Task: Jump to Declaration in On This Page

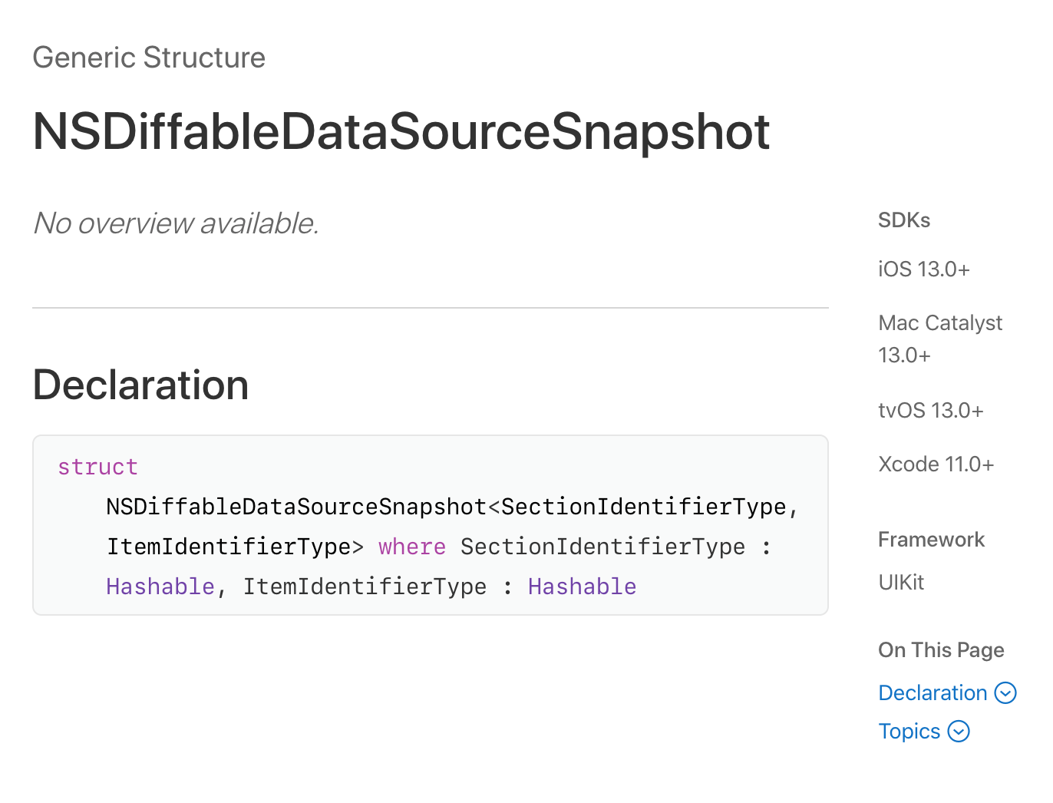Action: (x=933, y=693)
